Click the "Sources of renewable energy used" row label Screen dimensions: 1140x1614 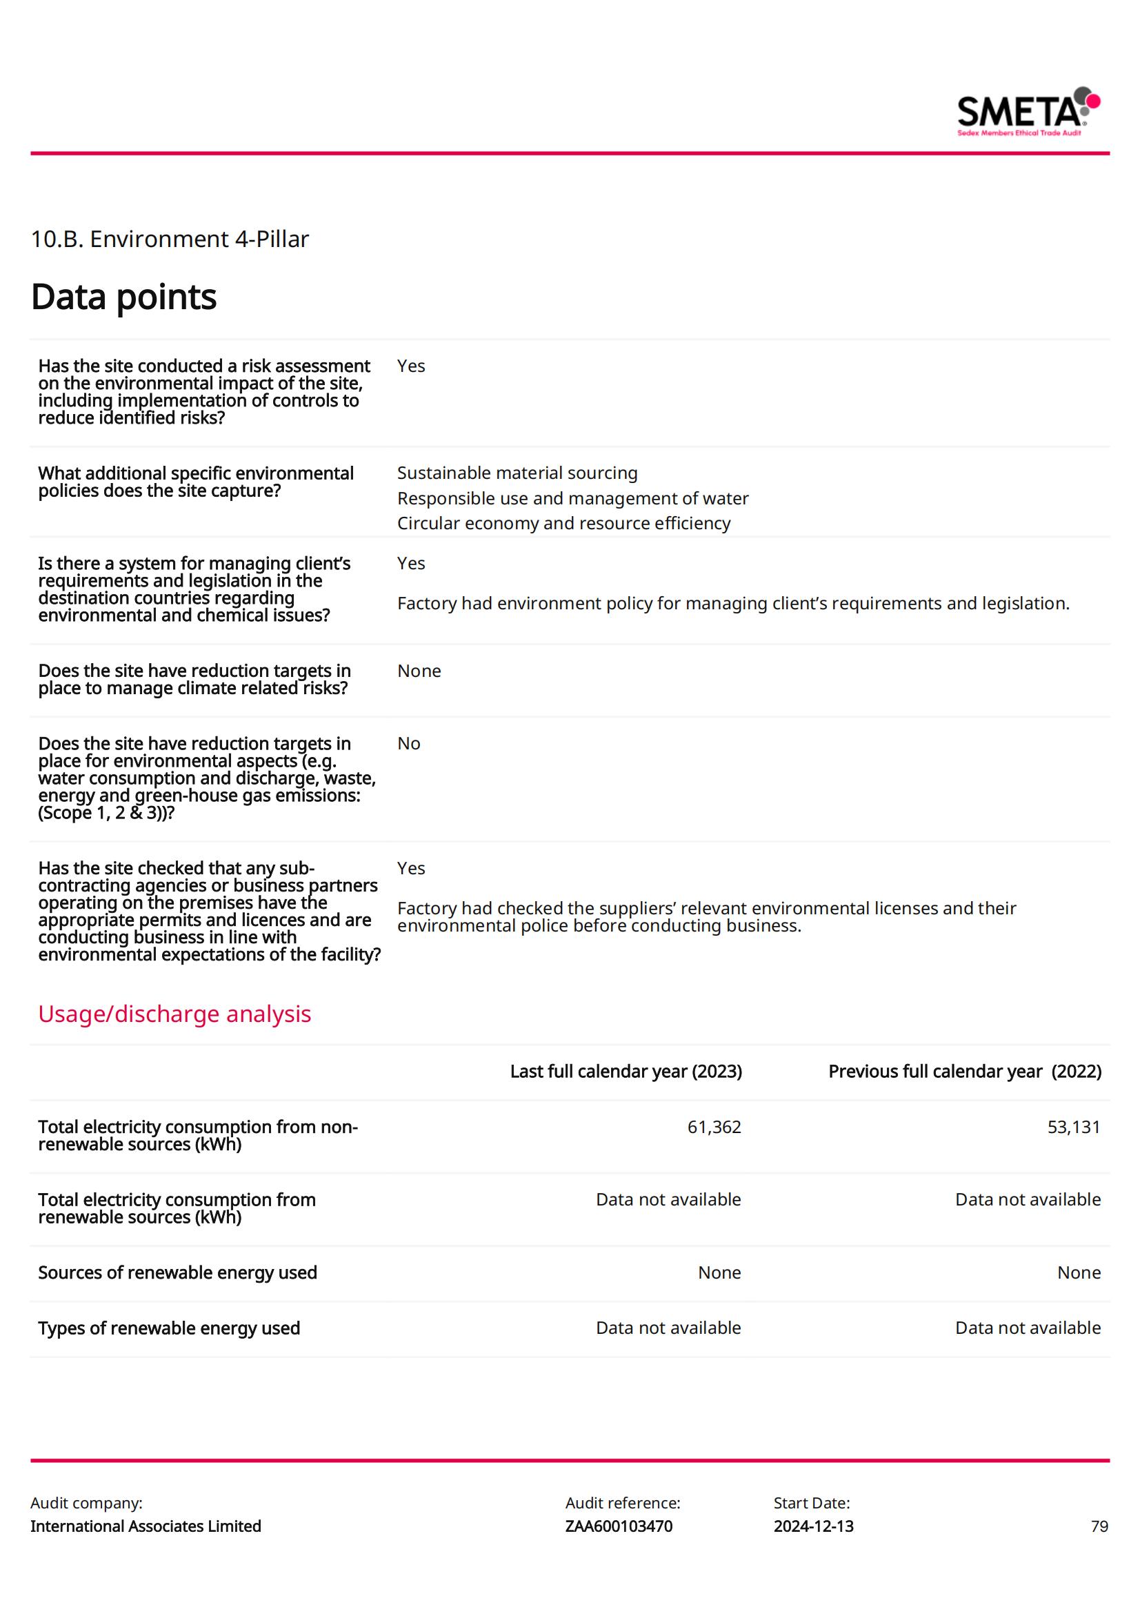tap(178, 1272)
